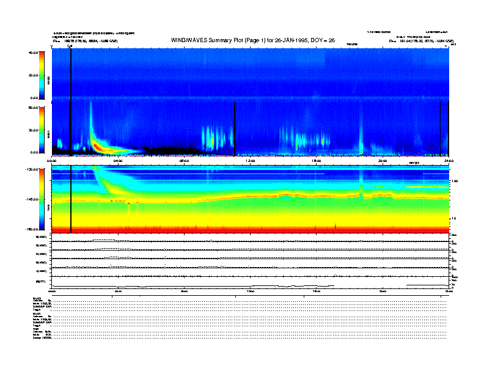Click the -145.00 label on TNR scale
484x374 pixels.
click(32, 199)
